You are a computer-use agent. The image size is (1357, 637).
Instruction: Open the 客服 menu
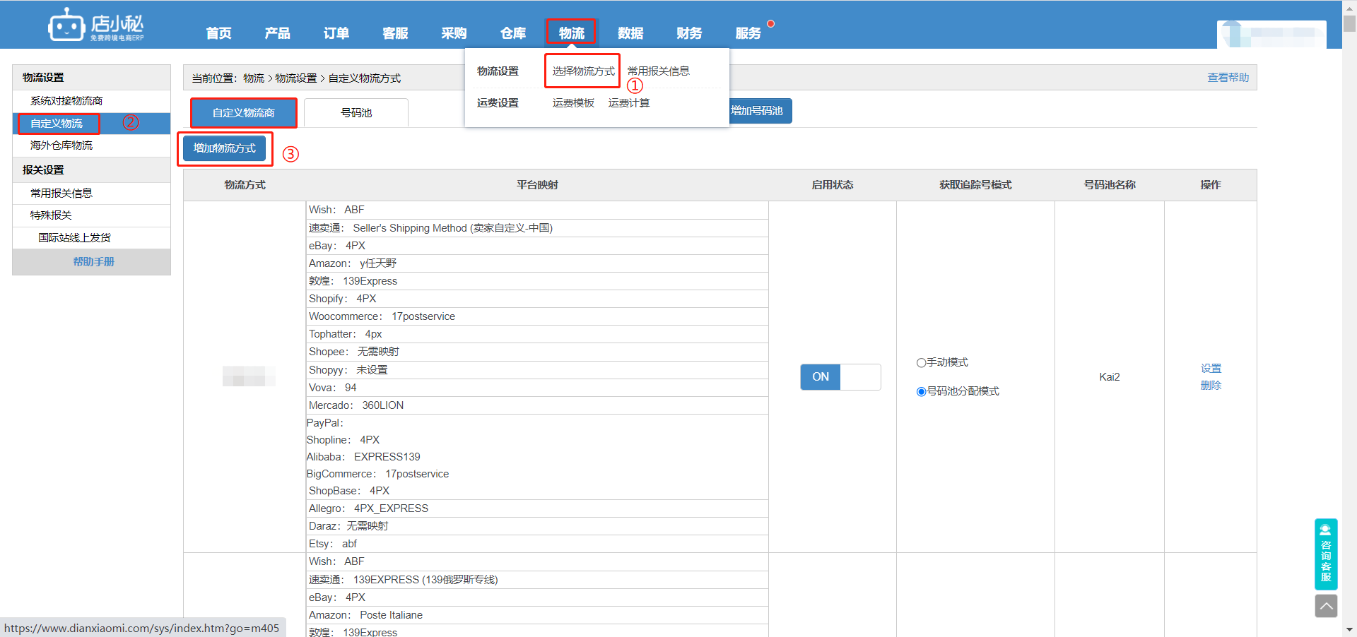[395, 33]
